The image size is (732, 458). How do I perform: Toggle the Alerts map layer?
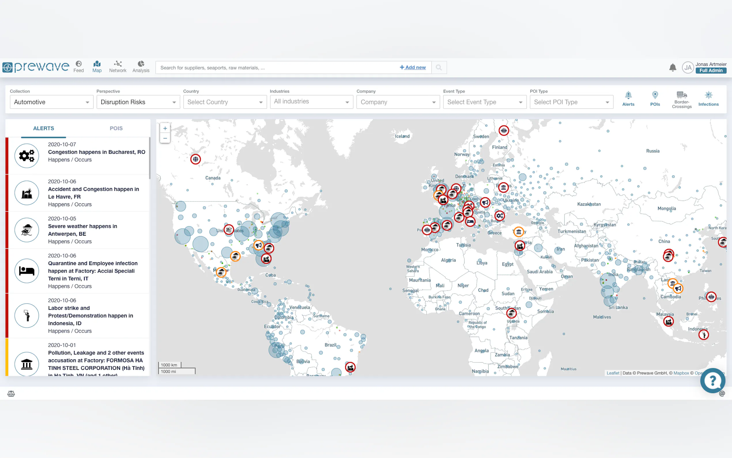[628, 99]
